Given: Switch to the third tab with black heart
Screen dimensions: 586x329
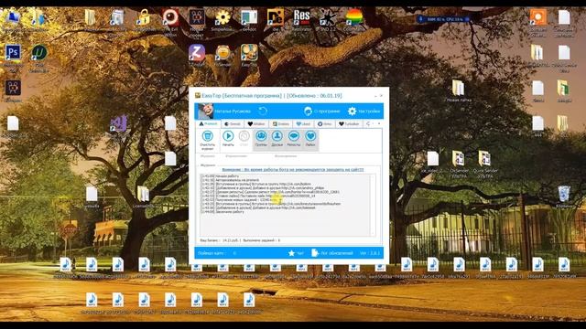Looking at the screenshot, I should coord(256,124).
